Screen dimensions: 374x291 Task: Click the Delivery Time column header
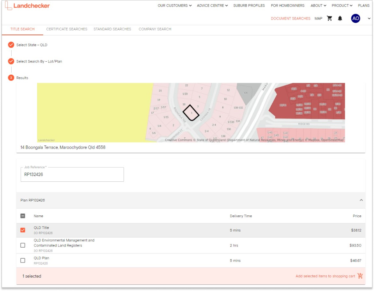241,216
